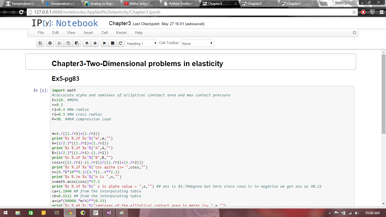Paste the cell using the clipboard icon

coord(77,43)
